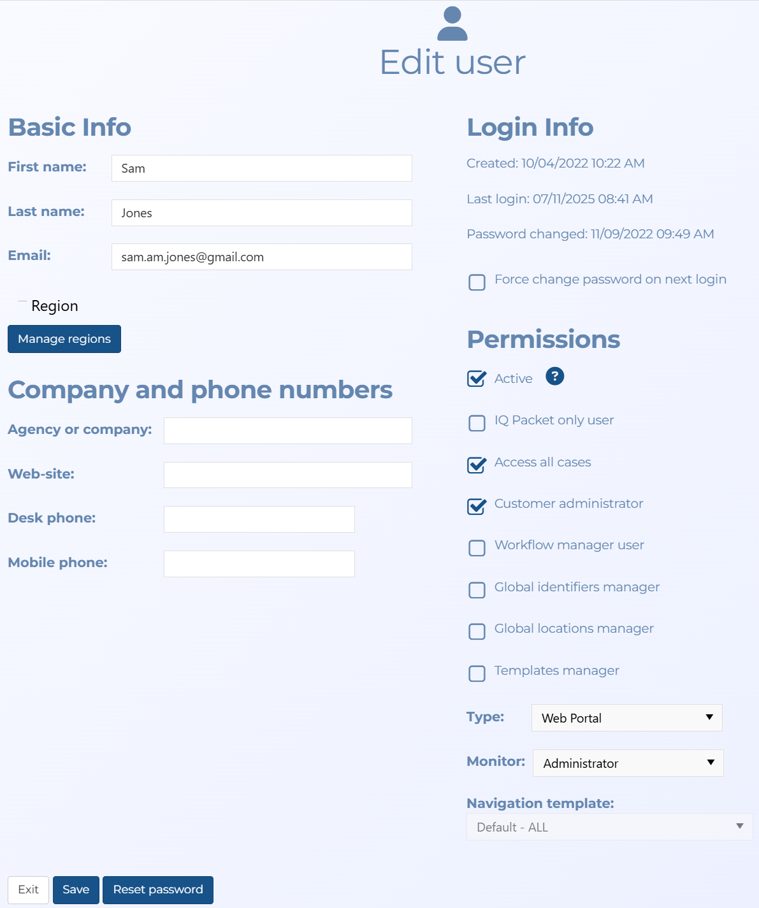
Task: Open the help tooltip next to Active
Action: (x=554, y=377)
